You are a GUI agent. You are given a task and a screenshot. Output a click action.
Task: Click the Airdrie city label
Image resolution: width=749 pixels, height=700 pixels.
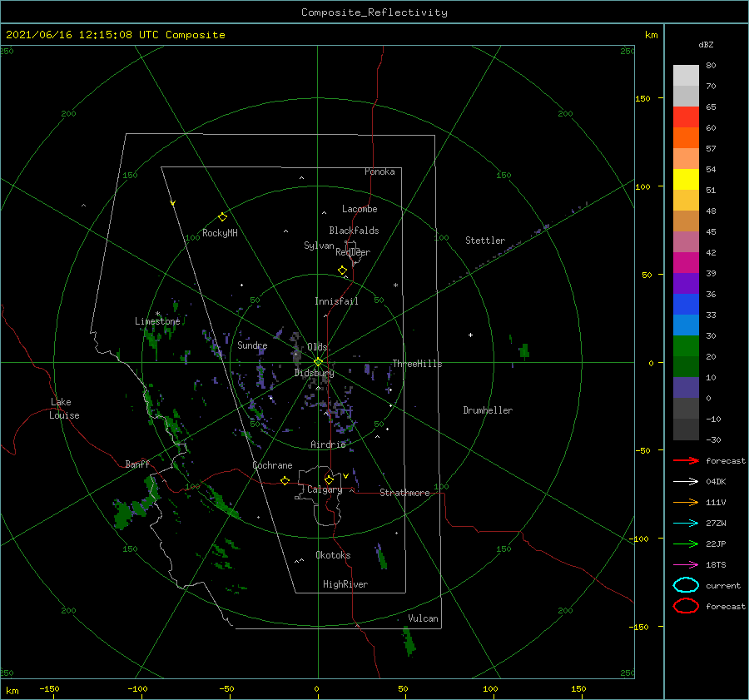tap(328, 444)
